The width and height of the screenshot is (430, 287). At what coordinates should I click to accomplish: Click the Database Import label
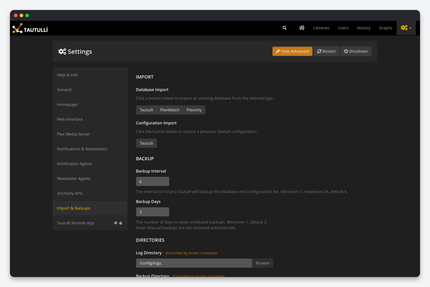pos(152,90)
